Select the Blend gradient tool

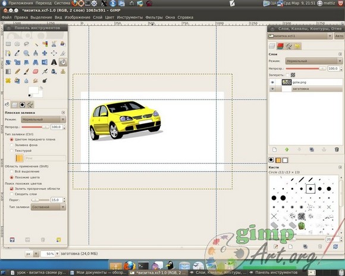[x=8, y=72]
